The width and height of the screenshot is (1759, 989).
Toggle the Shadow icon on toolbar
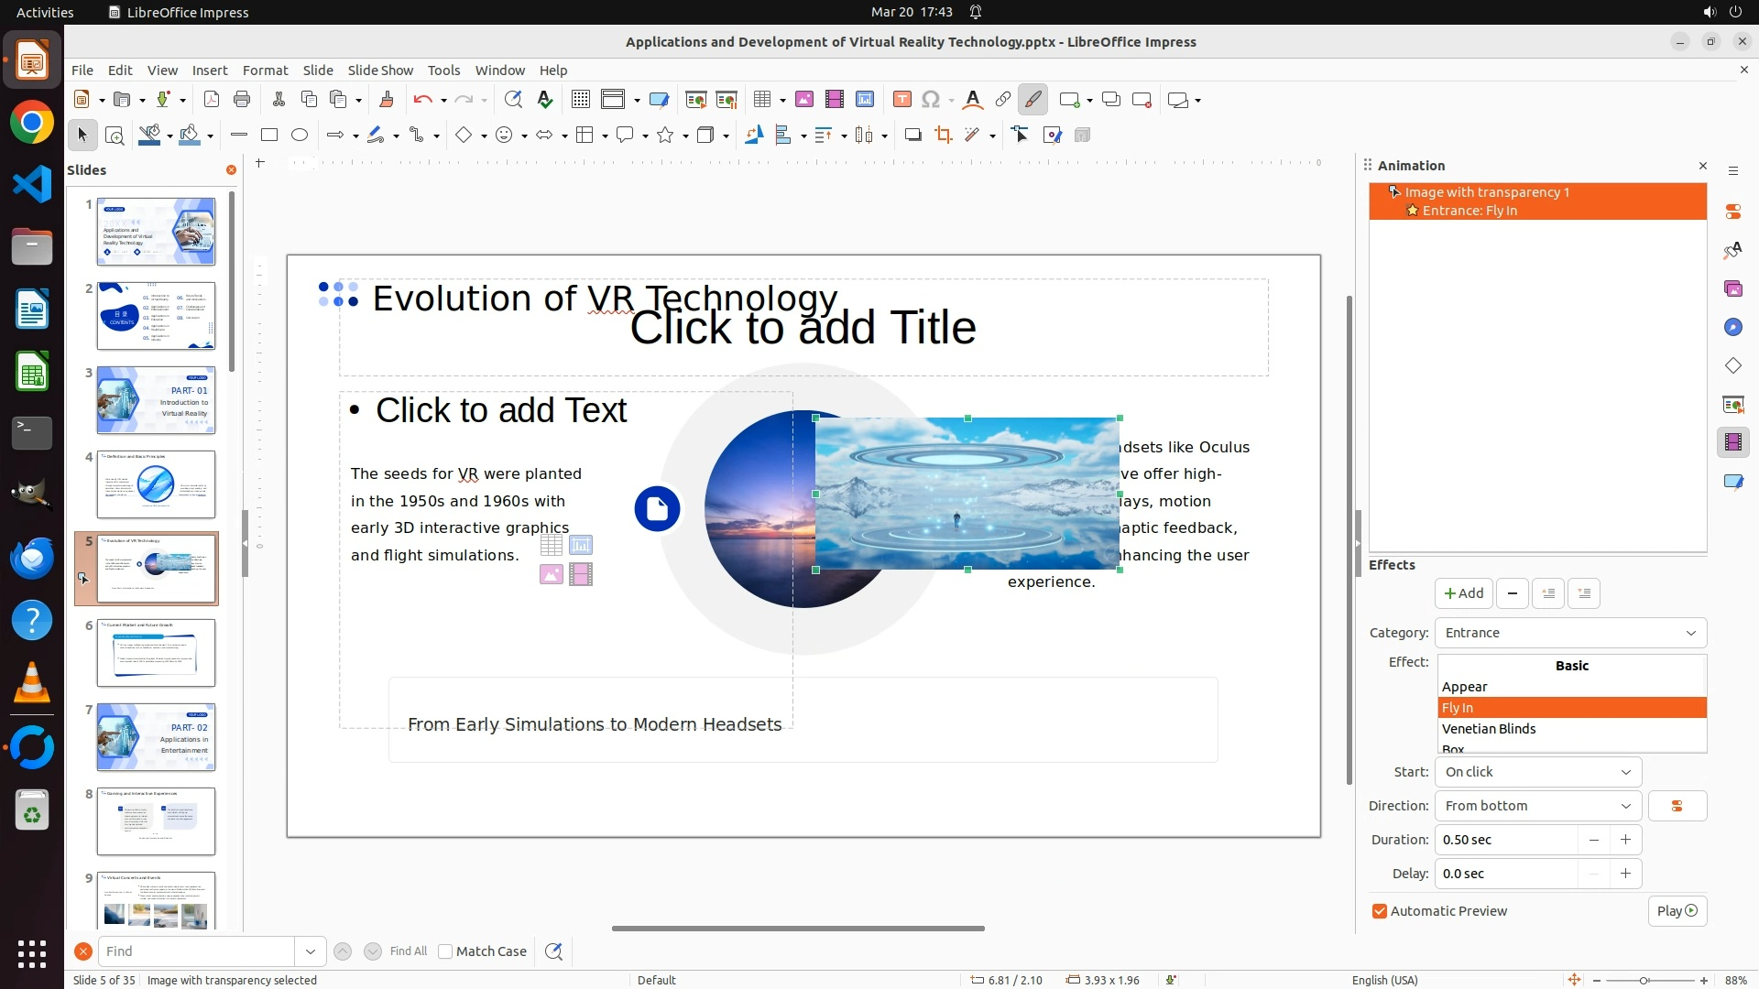(912, 136)
